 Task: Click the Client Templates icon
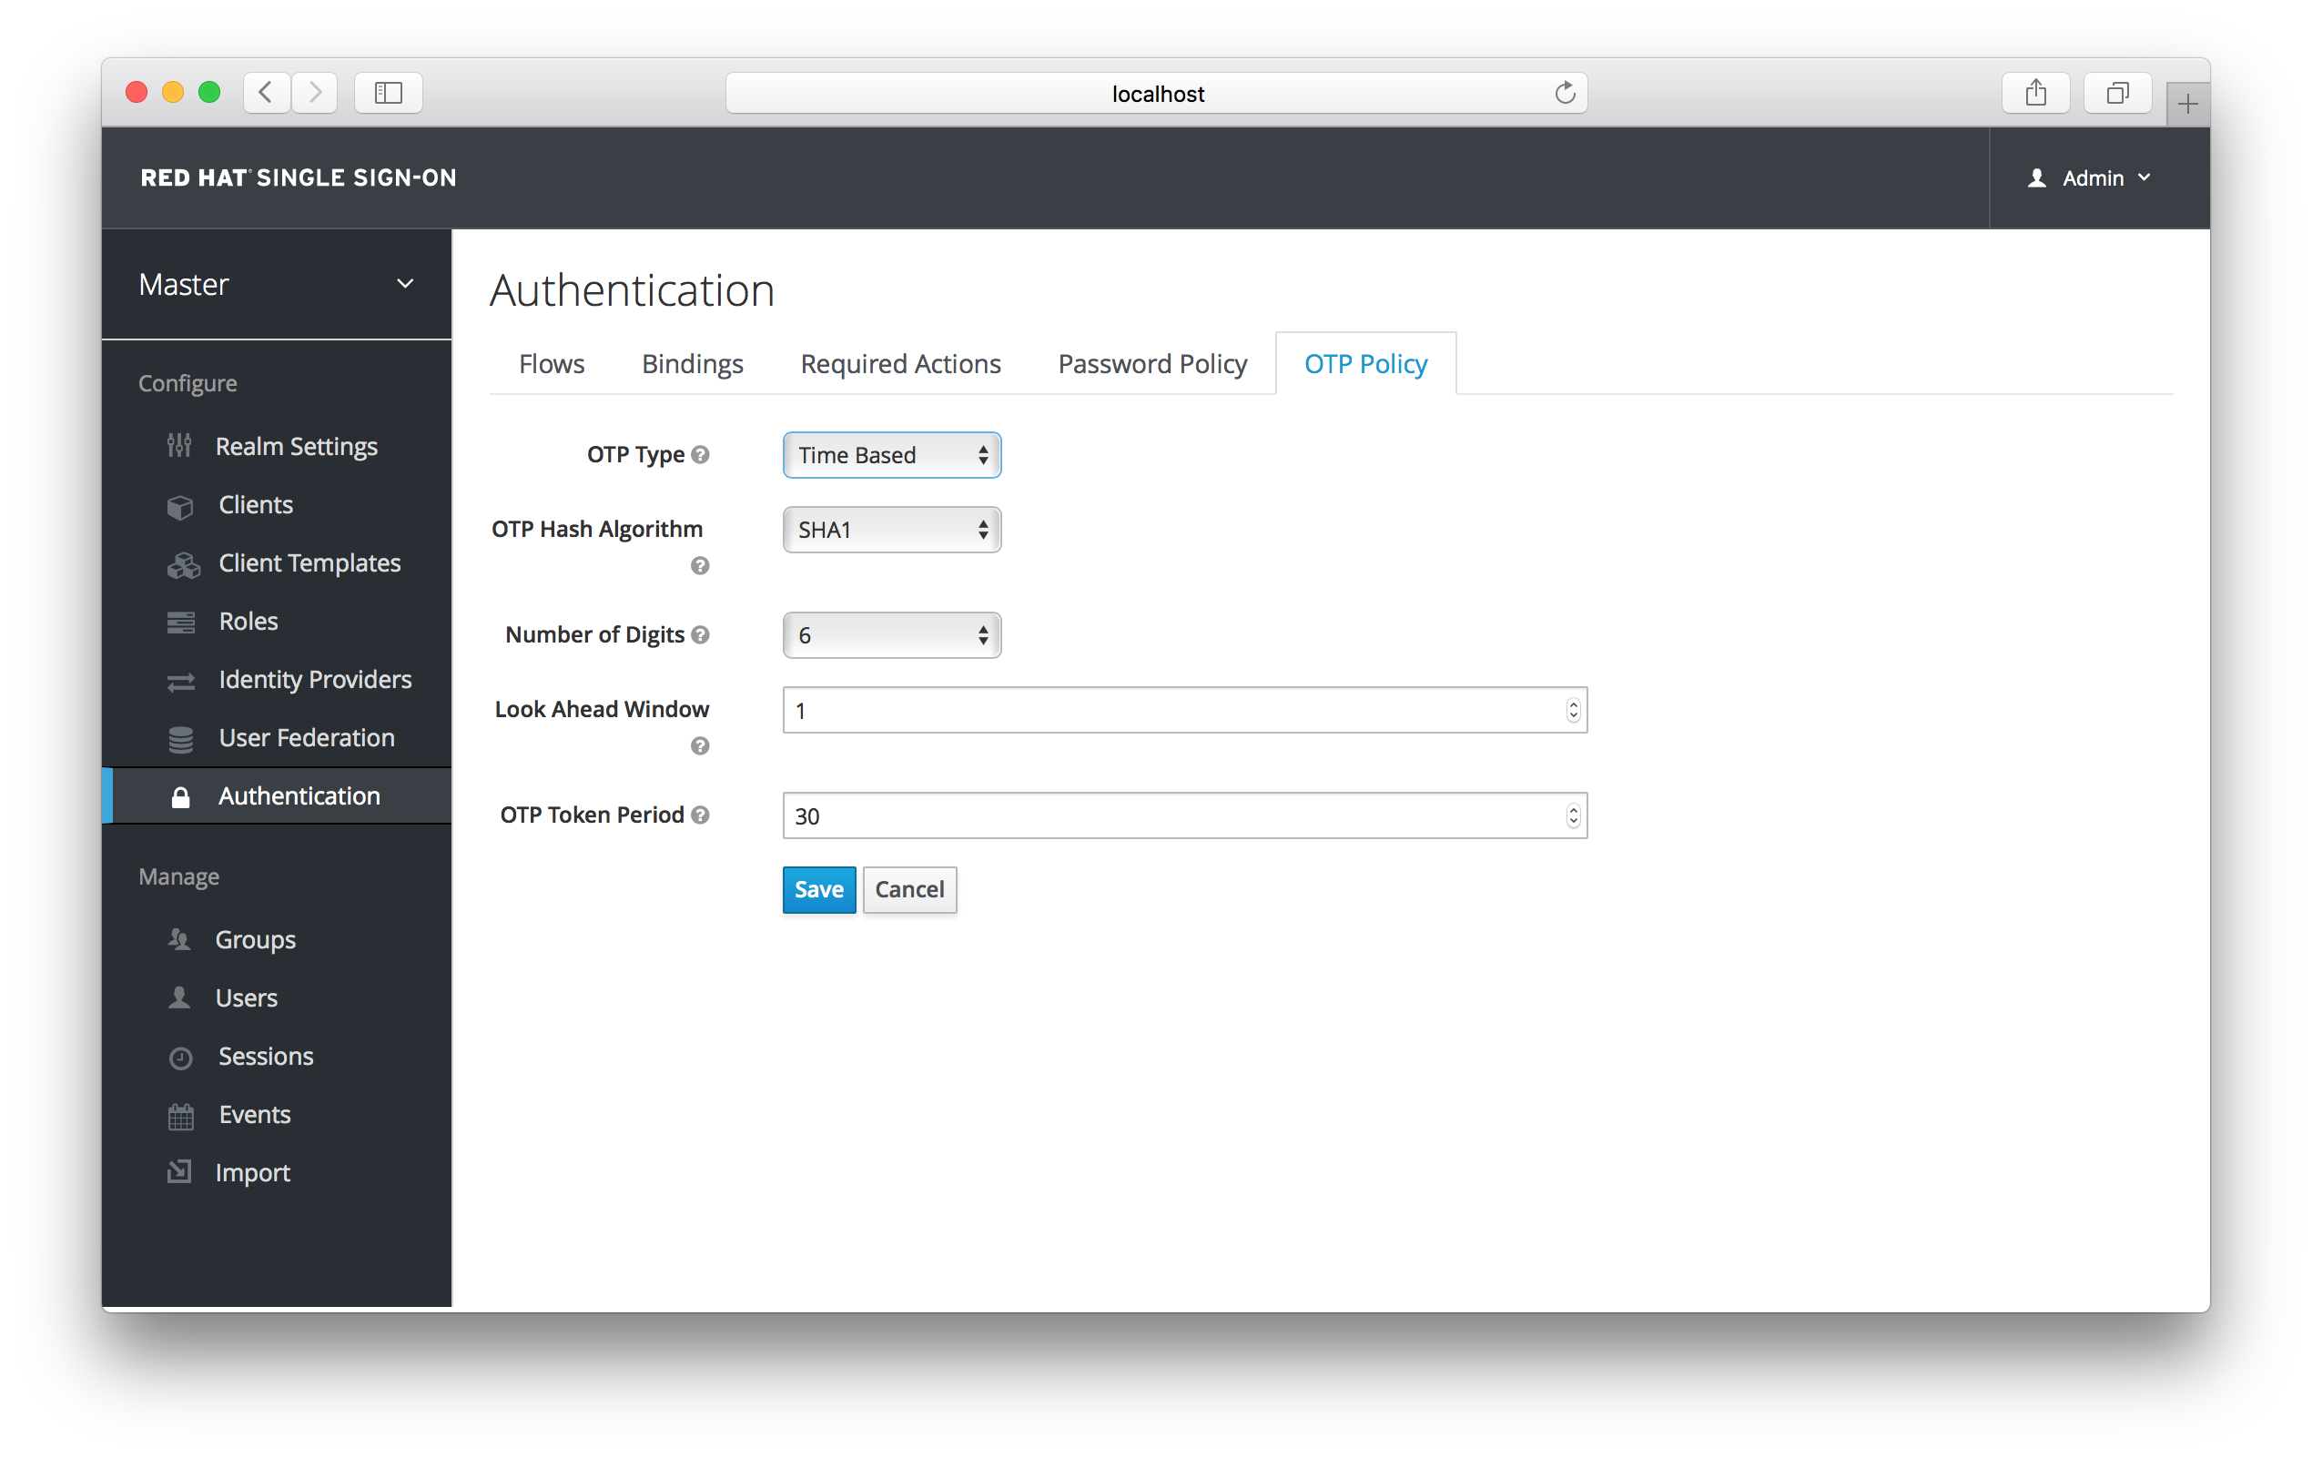tap(181, 562)
